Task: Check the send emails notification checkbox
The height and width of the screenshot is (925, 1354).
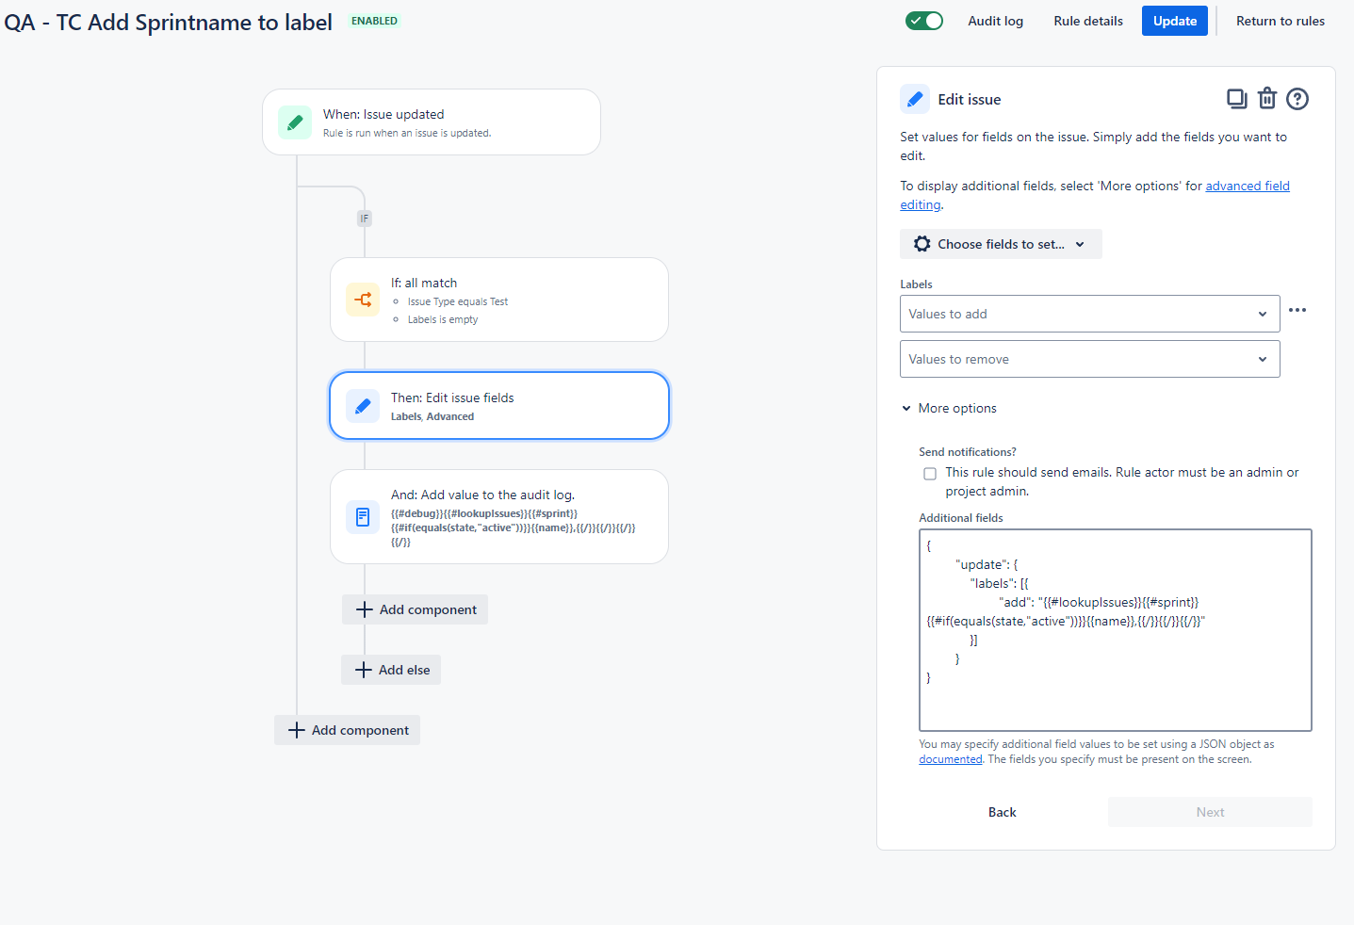Action: pyautogui.click(x=930, y=474)
